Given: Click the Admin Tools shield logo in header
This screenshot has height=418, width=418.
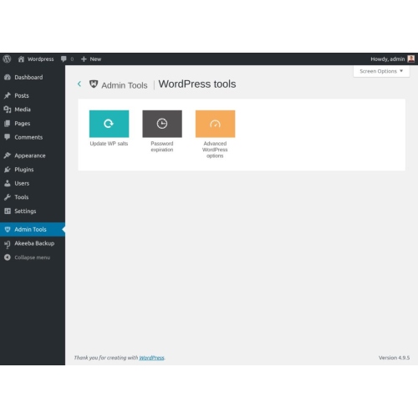Looking at the screenshot, I should pyautogui.click(x=94, y=84).
